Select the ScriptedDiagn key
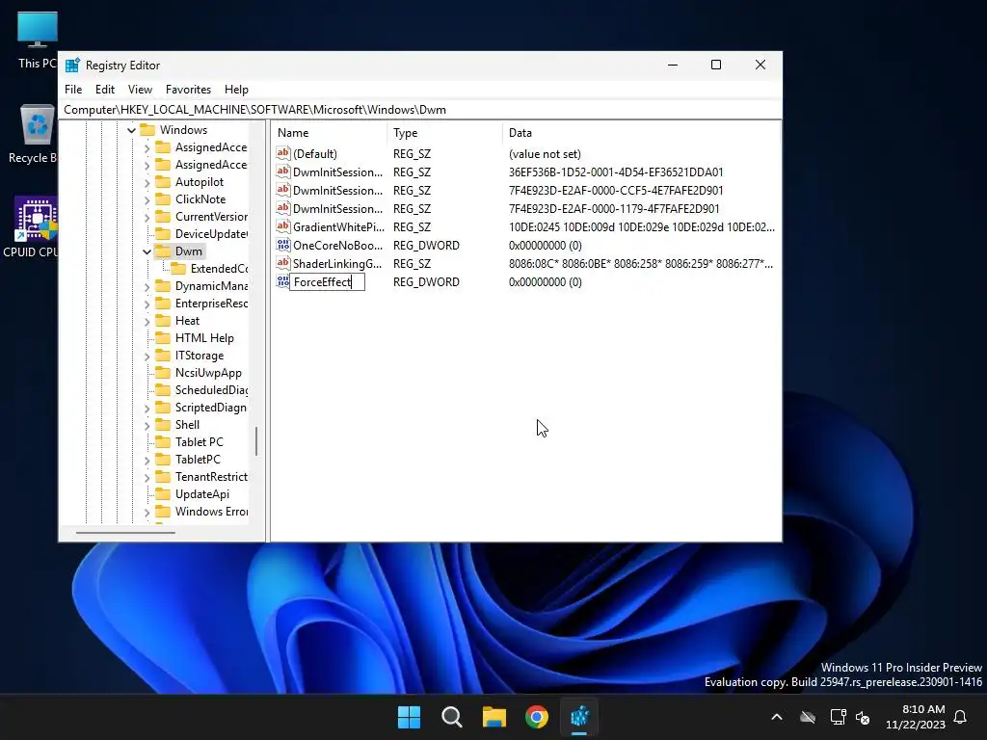The height and width of the screenshot is (740, 987). [x=211, y=408]
